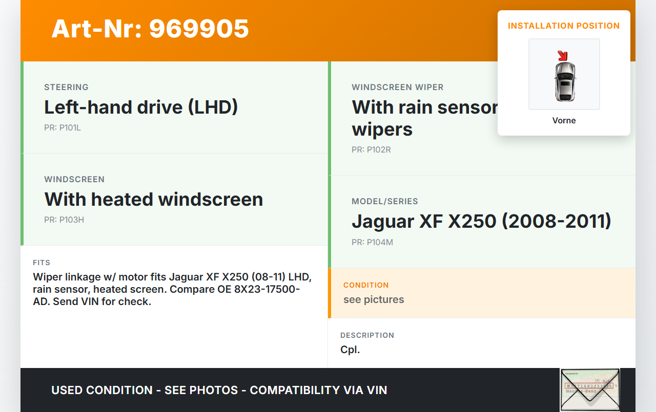Click the PR: P103H windscreen code
656x412 pixels.
[x=64, y=220]
